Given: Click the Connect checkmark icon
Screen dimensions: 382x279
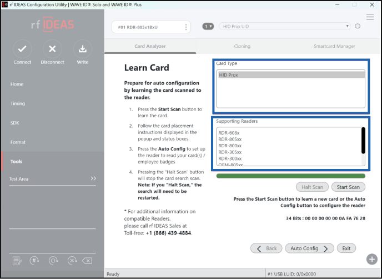Looking at the screenshot, I should 22,49.
